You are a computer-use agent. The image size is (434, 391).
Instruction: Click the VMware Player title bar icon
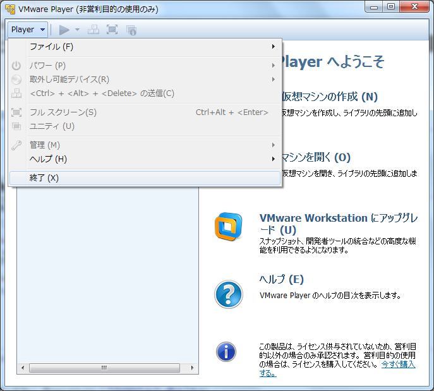tap(10, 9)
